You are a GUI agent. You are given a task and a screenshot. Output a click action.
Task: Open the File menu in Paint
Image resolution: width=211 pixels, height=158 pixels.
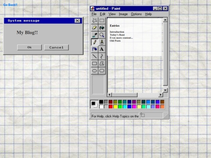pyautogui.click(x=94, y=14)
